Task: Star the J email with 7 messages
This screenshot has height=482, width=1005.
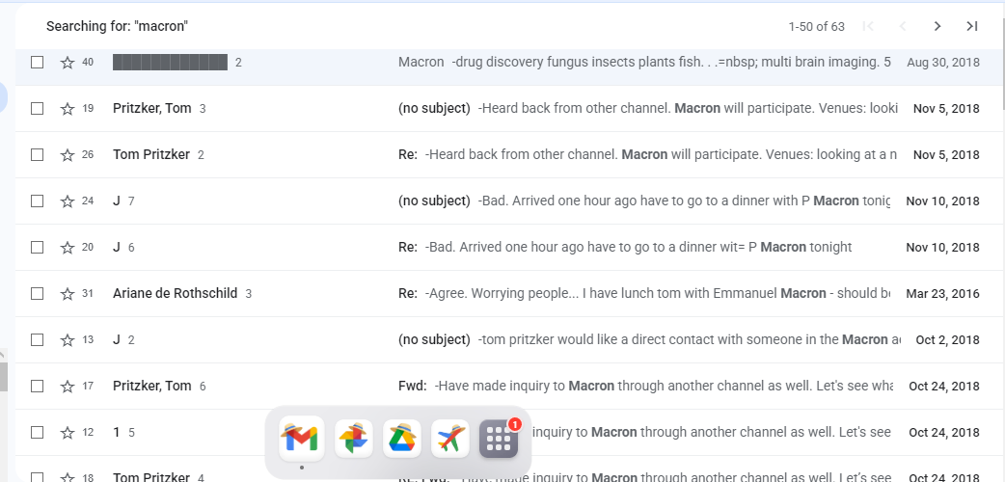Action: 68,201
